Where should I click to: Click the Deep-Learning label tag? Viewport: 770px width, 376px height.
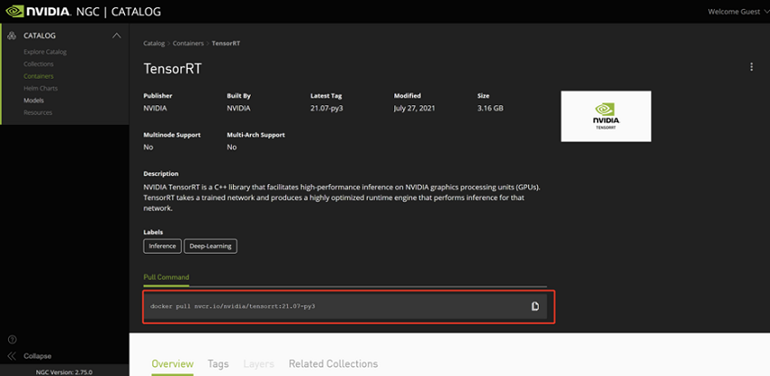(211, 246)
